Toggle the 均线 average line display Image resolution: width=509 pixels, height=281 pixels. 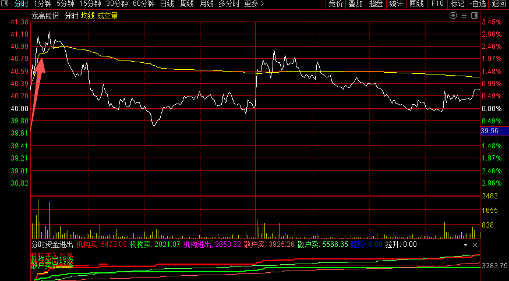point(87,16)
